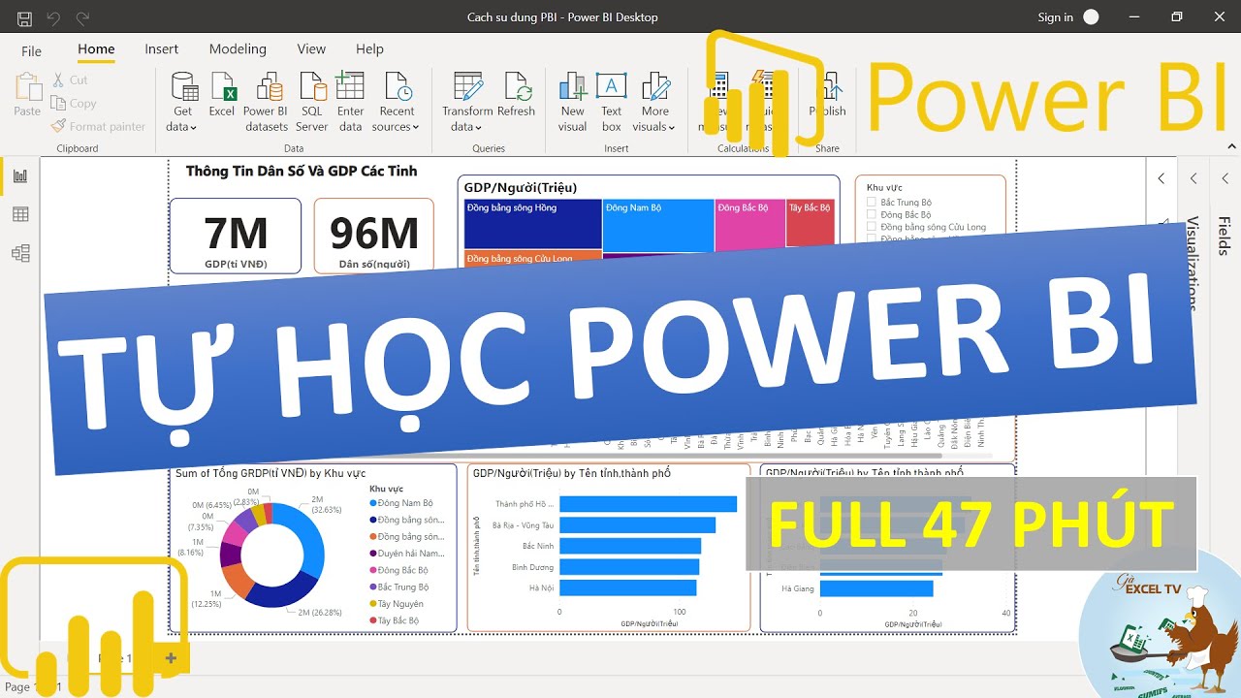The width and height of the screenshot is (1241, 698).
Task: Click the Bà Rịa - Vũng Tàu bar
Action: point(637,525)
